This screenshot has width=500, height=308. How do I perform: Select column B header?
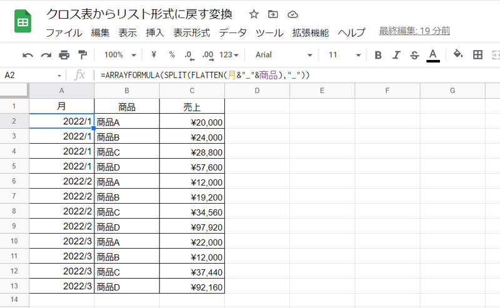pos(127,91)
